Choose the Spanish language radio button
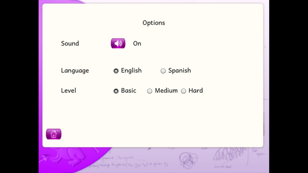308x173 pixels. pos(163,71)
